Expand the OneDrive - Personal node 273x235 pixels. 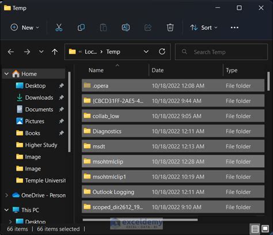click(7, 195)
